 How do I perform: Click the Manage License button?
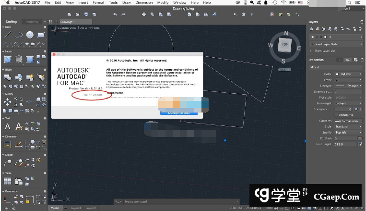pos(178,113)
